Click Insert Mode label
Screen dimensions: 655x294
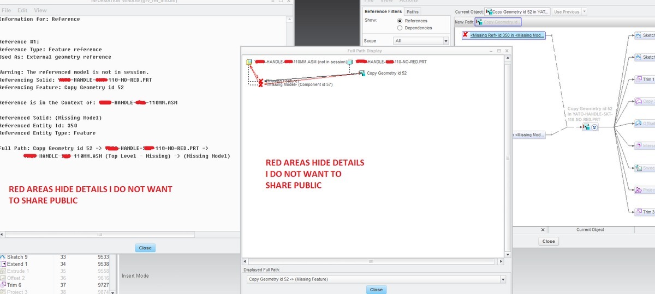point(135,276)
